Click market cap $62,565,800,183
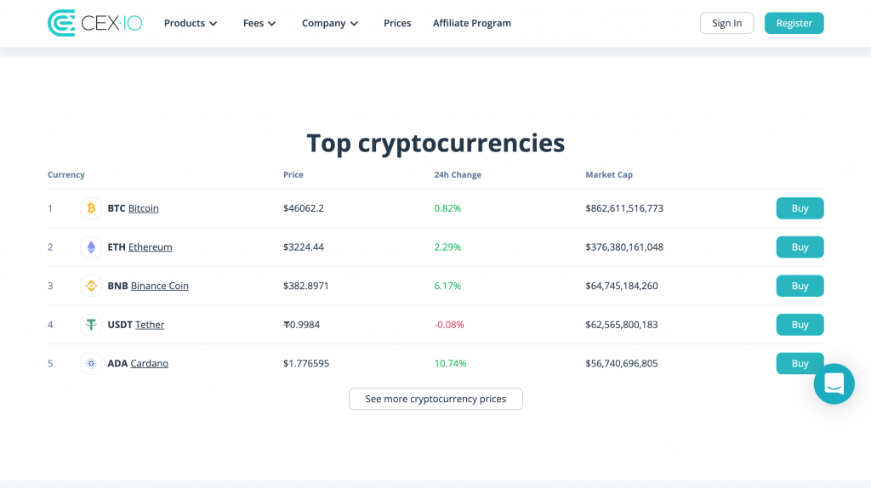Viewport: 871px width, 488px height. tap(622, 325)
